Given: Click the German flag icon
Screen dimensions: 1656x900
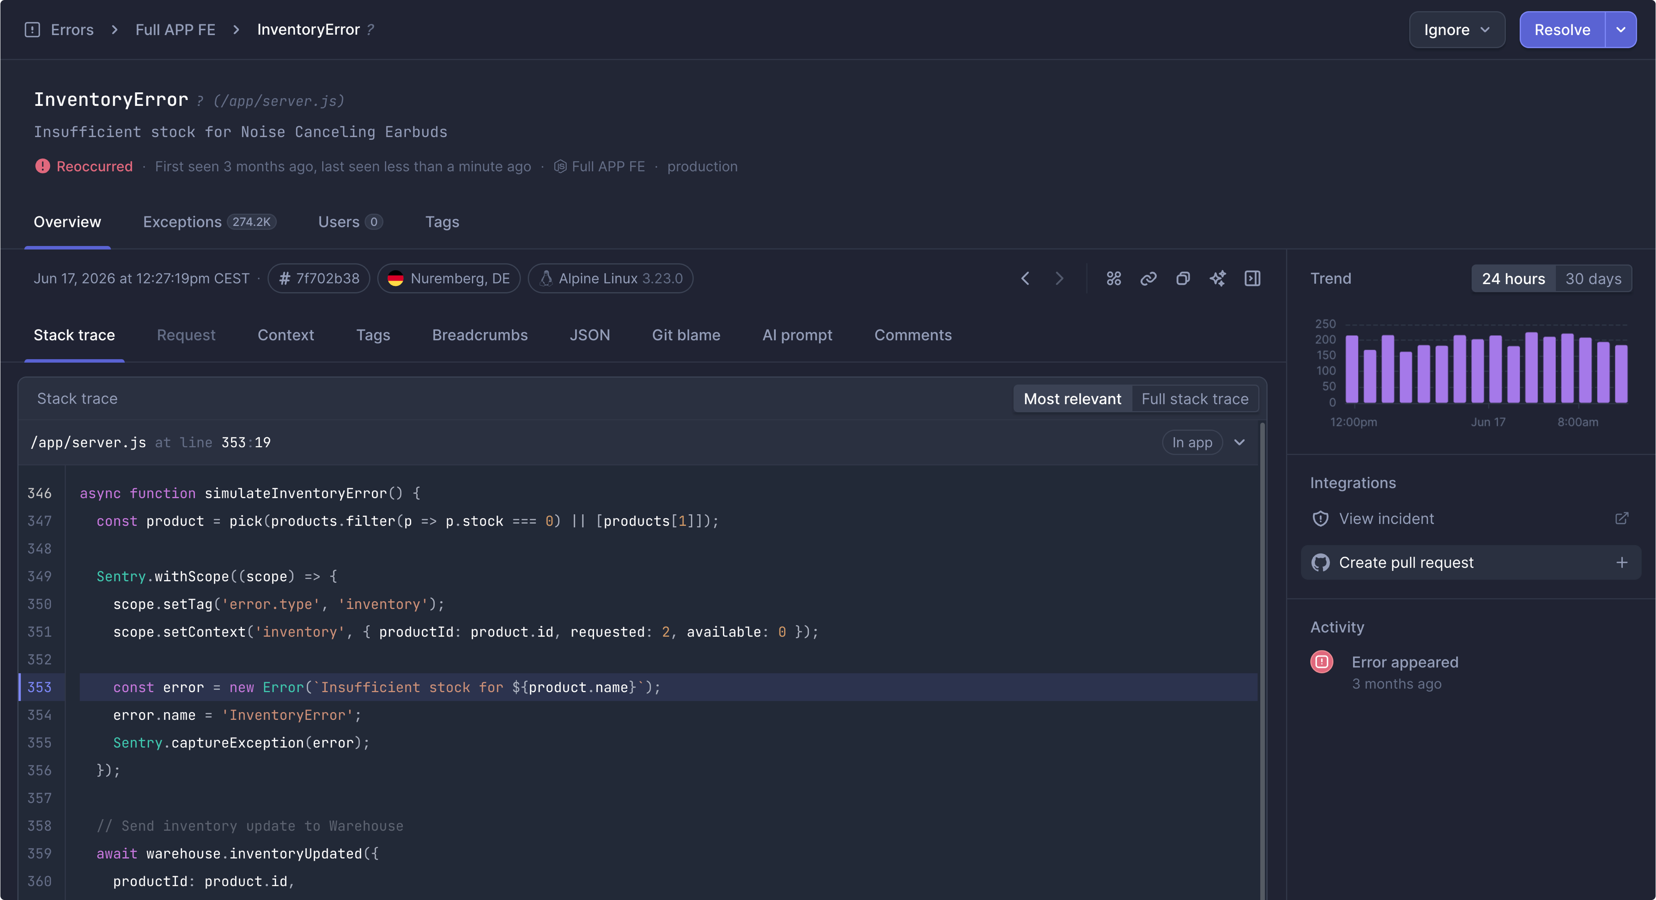Looking at the screenshot, I should pos(395,278).
